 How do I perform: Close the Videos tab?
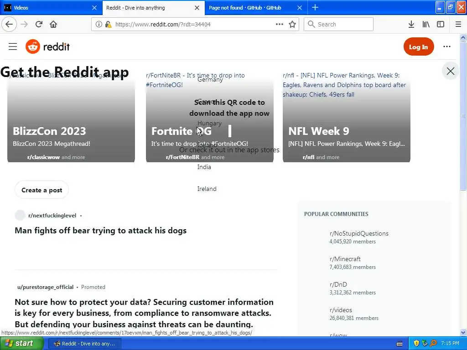point(94,8)
